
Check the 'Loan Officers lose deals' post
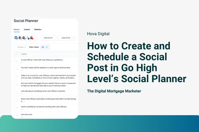[17, 100]
